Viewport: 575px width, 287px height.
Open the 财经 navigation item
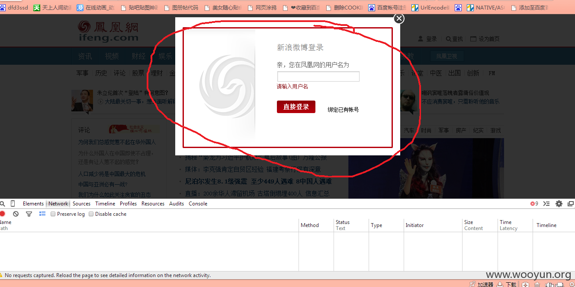coord(138,56)
